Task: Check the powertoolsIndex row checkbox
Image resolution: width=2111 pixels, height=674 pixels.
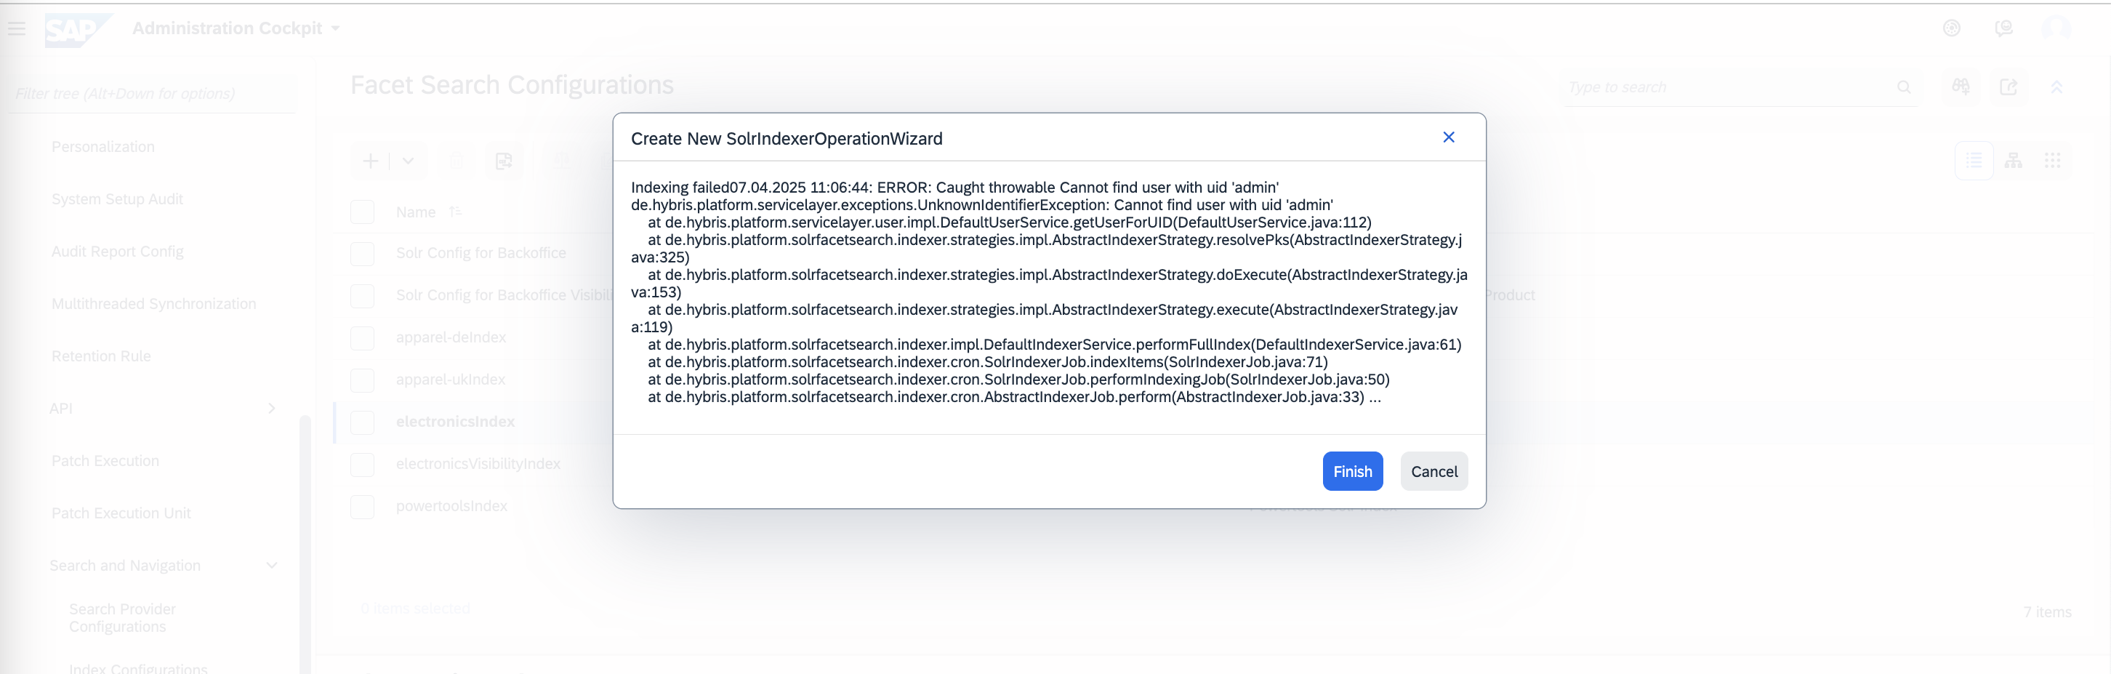Action: [x=362, y=507]
